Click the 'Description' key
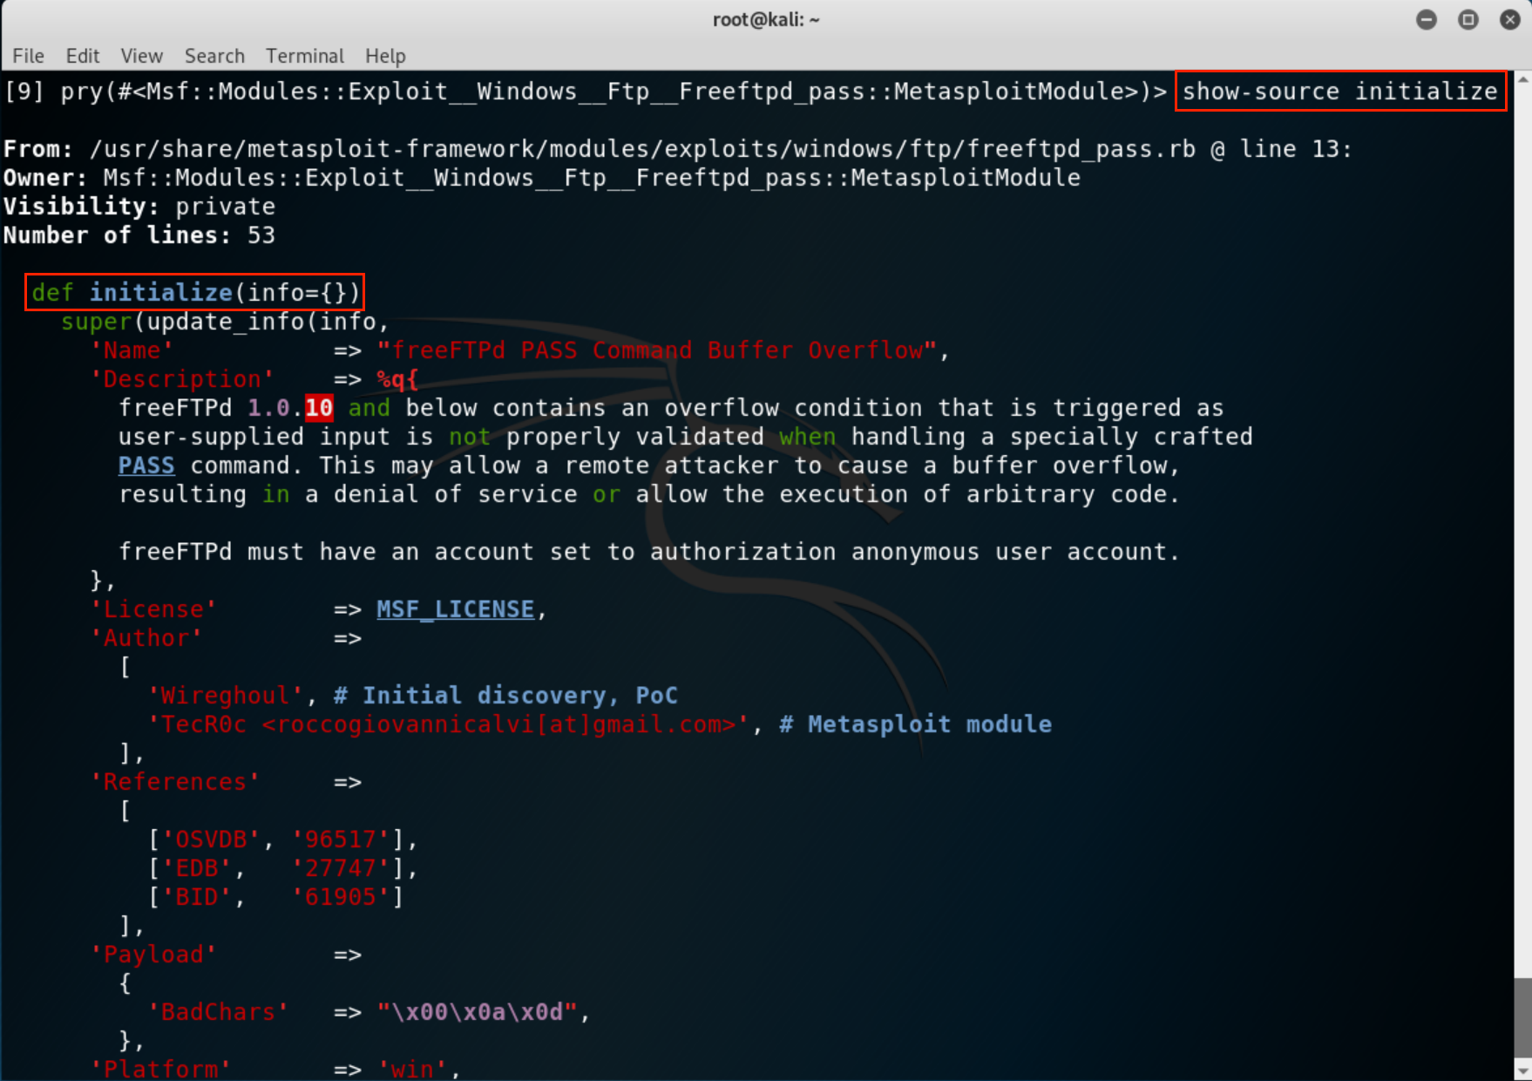 [182, 378]
